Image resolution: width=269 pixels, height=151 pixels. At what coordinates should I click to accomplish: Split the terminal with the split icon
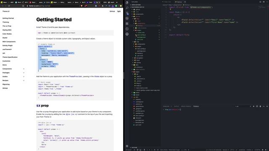(x=257, y=106)
